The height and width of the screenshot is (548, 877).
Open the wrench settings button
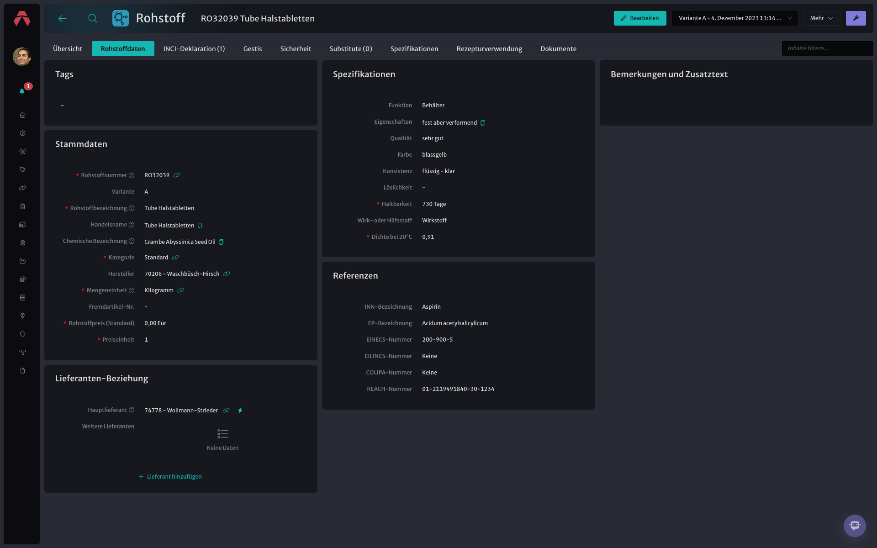click(x=856, y=18)
